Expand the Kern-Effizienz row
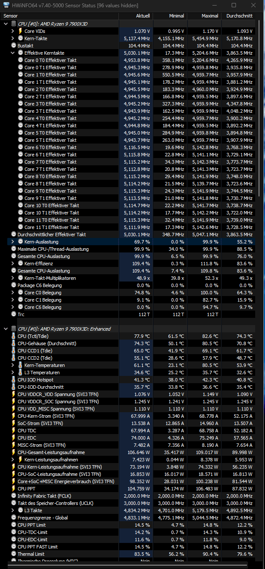 (13, 264)
